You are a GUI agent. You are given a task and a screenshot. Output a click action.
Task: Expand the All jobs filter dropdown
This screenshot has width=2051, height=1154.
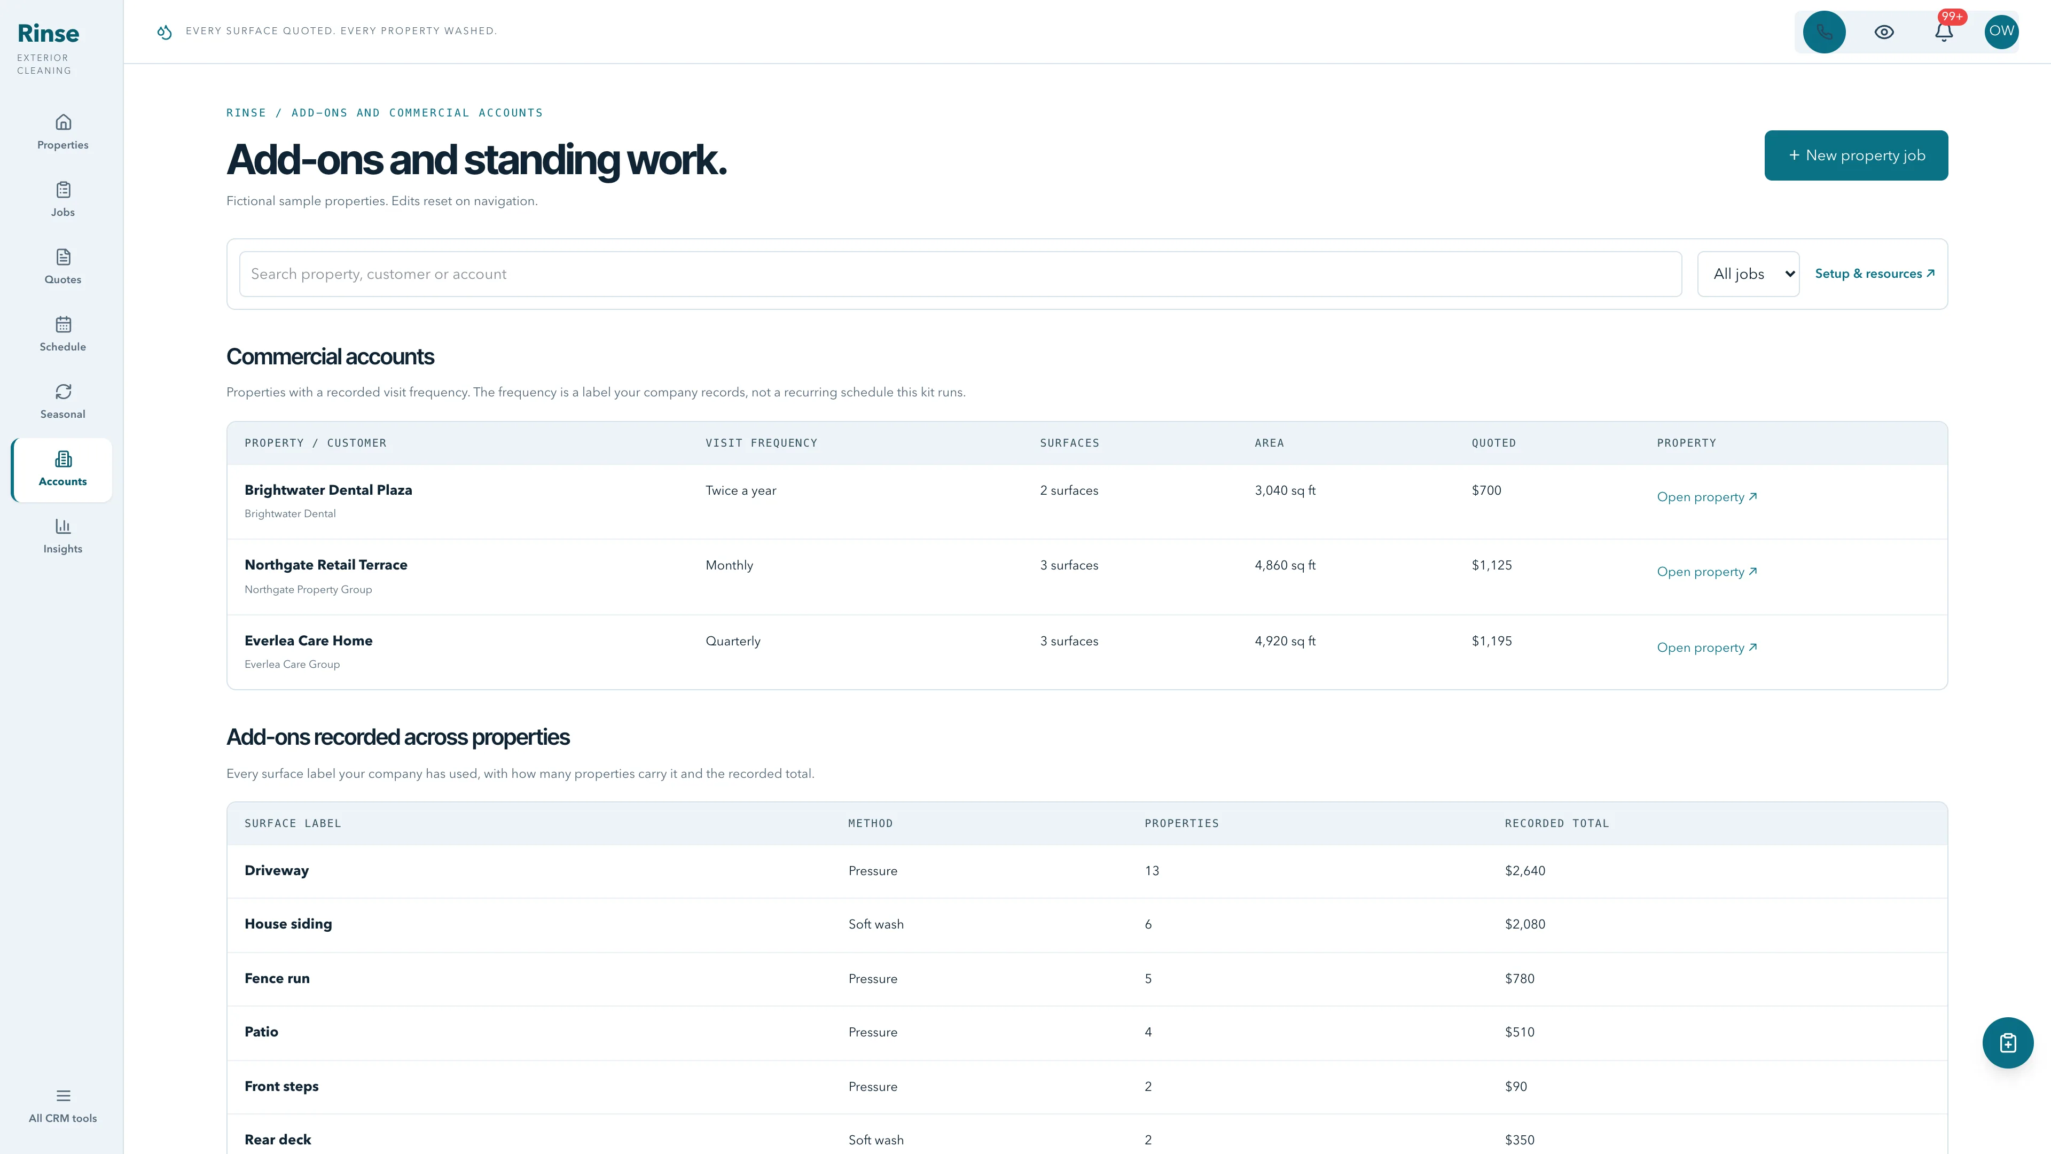1748,274
